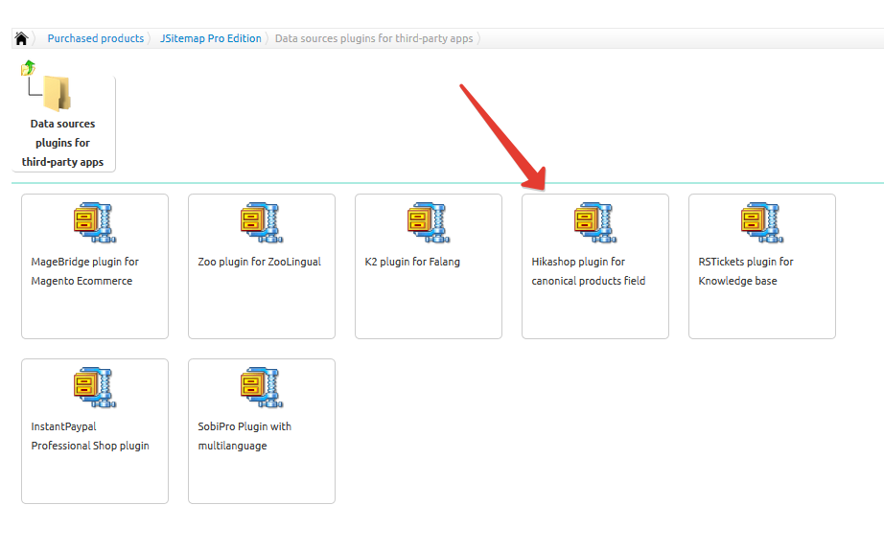Select K2 plugin for Falang label
884x551 pixels.
(412, 262)
